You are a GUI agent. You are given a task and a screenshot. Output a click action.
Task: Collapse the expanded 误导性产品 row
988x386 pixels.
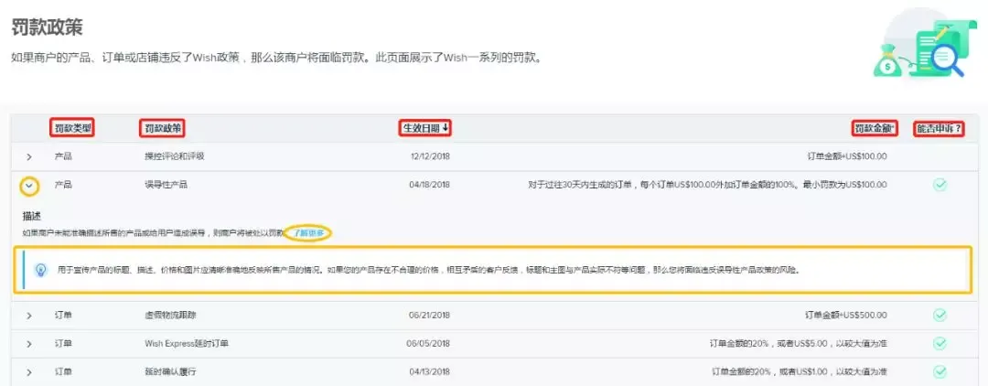coord(29,186)
